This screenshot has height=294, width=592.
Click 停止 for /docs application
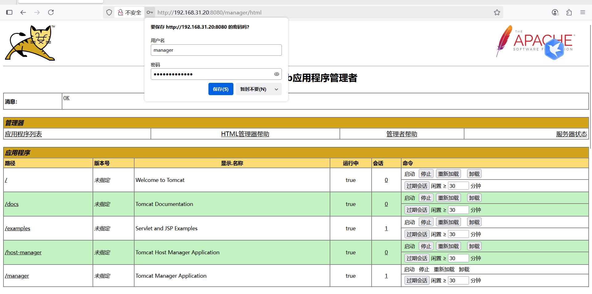point(426,198)
